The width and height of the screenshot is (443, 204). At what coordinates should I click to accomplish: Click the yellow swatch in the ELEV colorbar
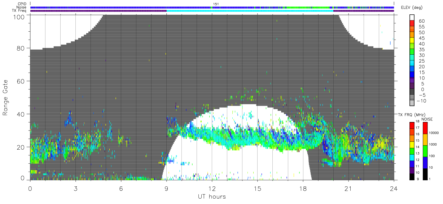412,41
